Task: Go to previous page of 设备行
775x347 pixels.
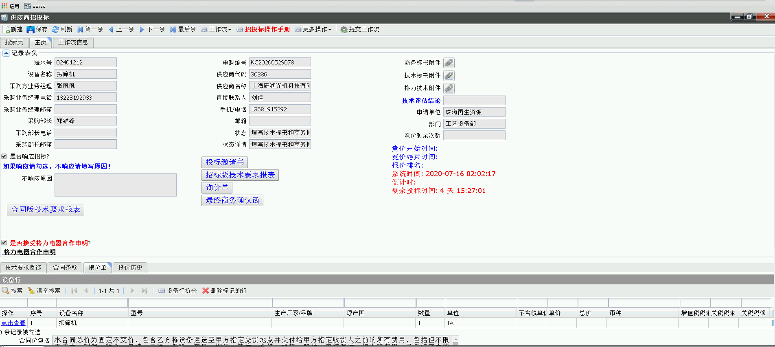Action: [86, 291]
